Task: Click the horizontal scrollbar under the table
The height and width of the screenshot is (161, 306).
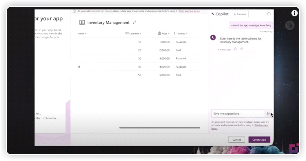Action: point(160,128)
